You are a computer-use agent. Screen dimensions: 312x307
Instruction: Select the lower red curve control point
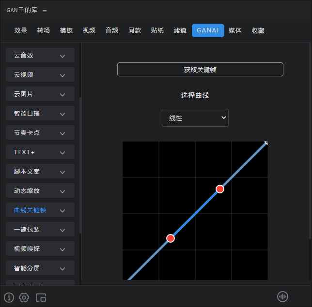(171, 238)
